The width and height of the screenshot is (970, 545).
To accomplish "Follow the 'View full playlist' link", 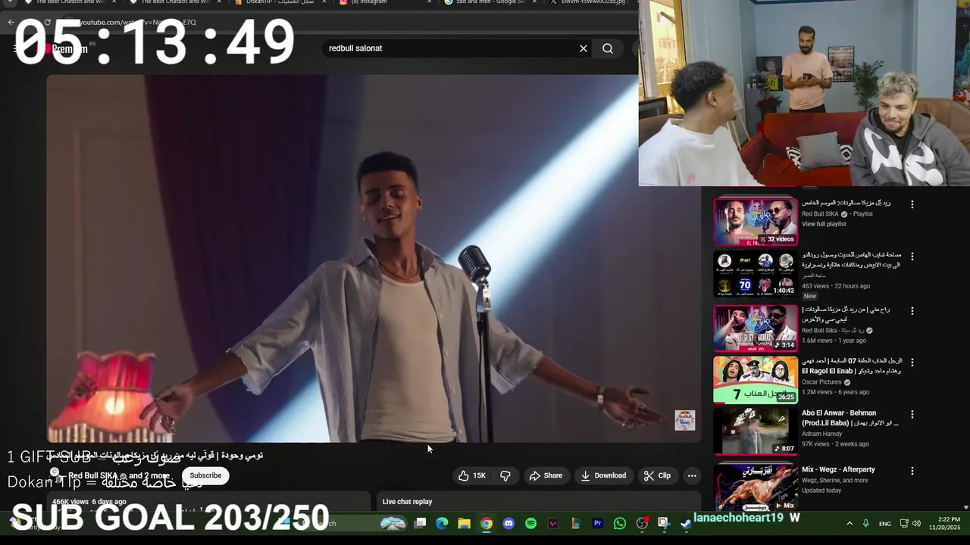I will pos(824,224).
